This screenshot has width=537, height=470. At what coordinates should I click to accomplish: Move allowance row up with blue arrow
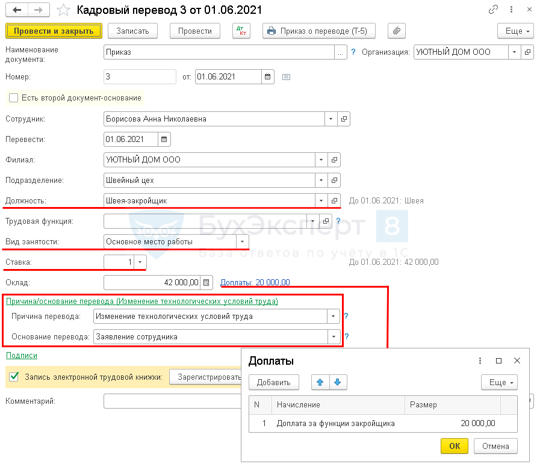(x=320, y=382)
